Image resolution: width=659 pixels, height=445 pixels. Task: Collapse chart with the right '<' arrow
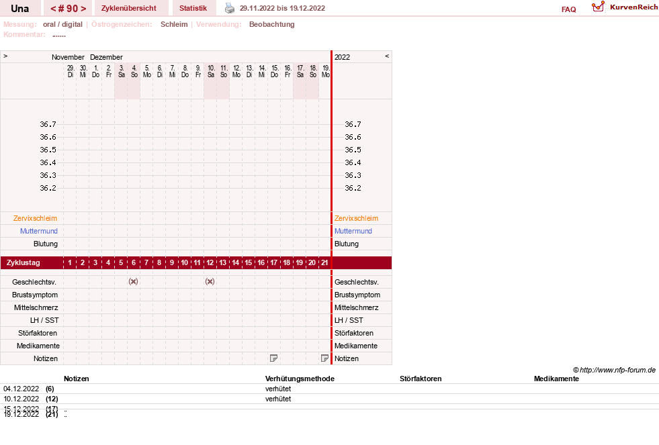pyautogui.click(x=387, y=56)
